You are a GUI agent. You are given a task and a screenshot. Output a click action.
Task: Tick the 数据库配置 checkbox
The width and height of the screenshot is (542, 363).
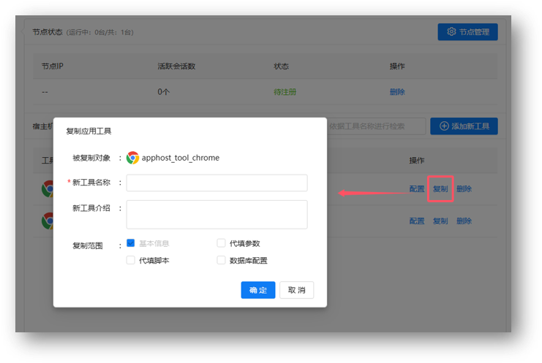click(x=221, y=260)
